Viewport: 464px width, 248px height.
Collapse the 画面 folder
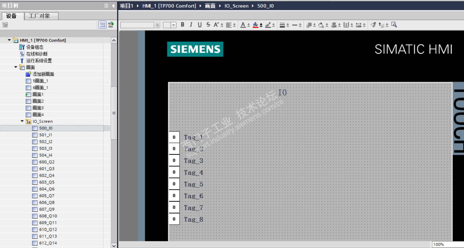point(16,67)
